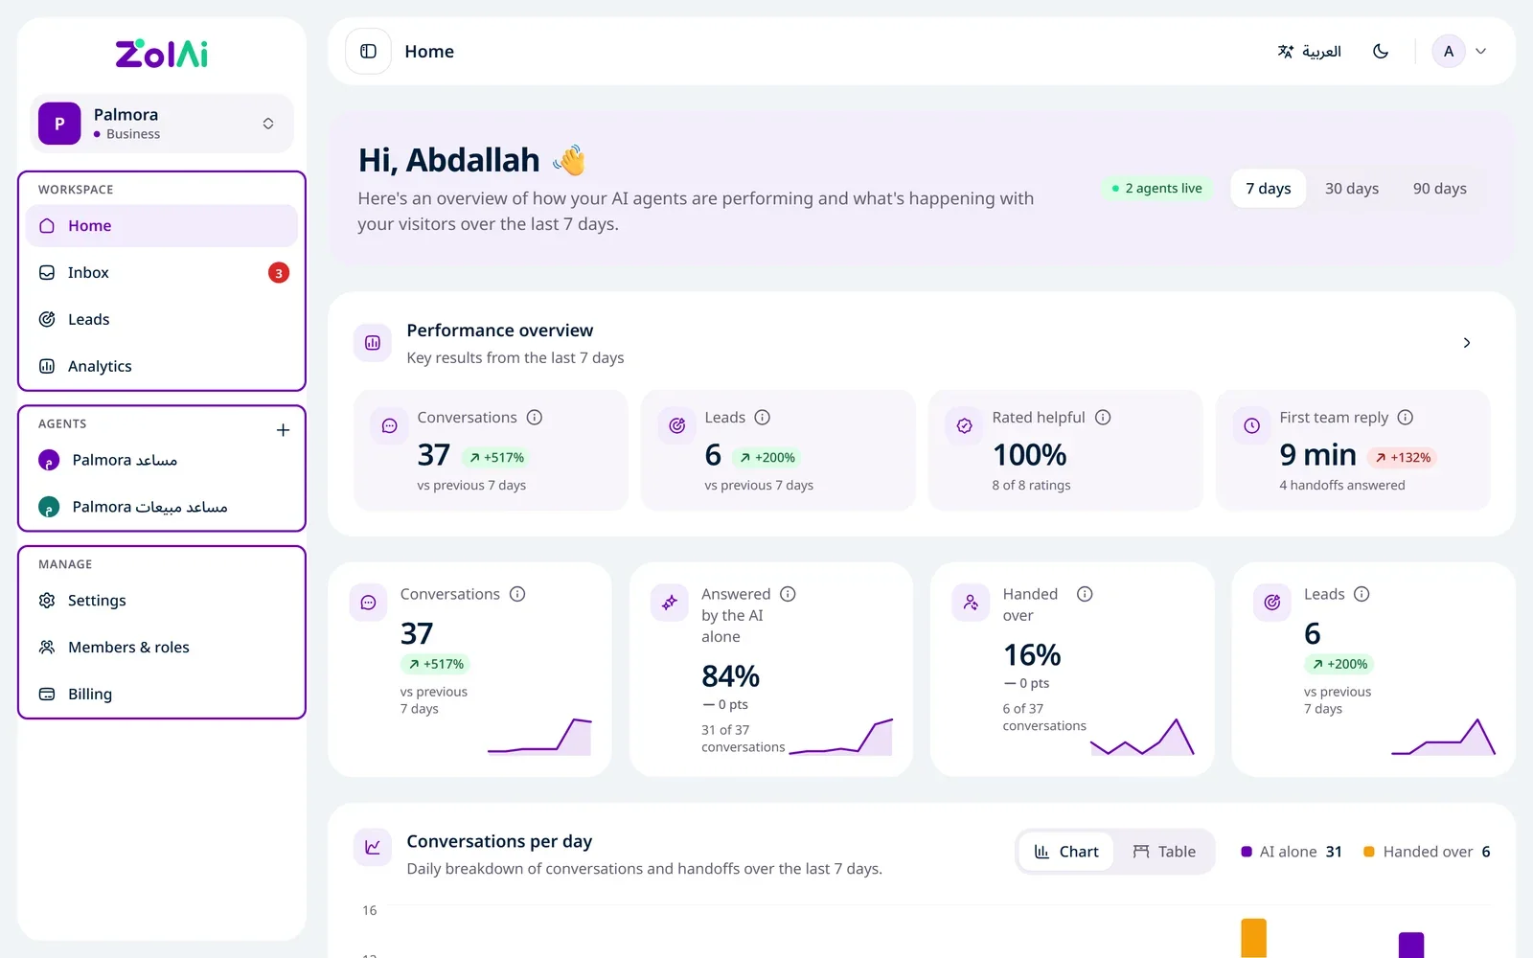
Task: Select the 7 days range
Action: [1269, 189]
